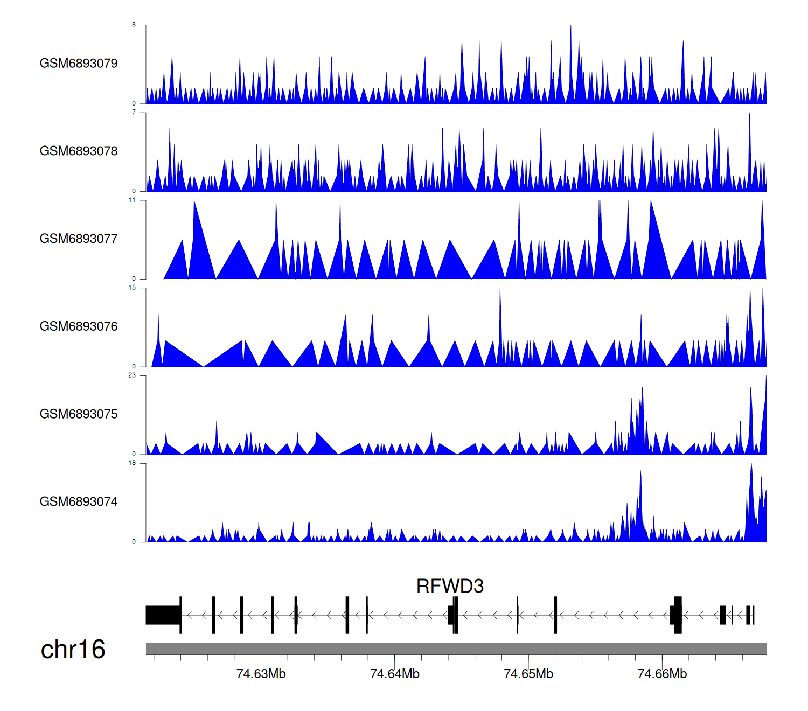
Task: Click y-axis maximum value 7
Action: pyautogui.click(x=134, y=113)
